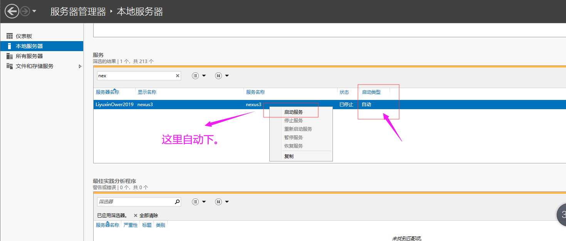The width and height of the screenshot is (566, 241).
Task: Click the search magnifier in 筛选器 box
Action: 177,201
